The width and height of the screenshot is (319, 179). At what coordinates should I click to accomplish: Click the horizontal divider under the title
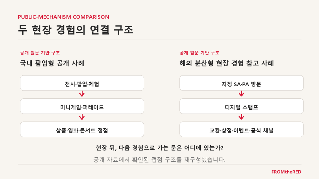pos(159,39)
